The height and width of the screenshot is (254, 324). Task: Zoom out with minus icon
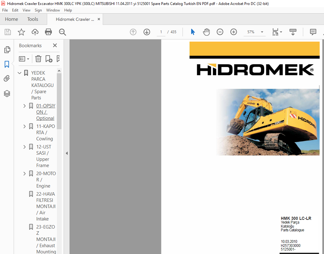[x=220, y=32]
